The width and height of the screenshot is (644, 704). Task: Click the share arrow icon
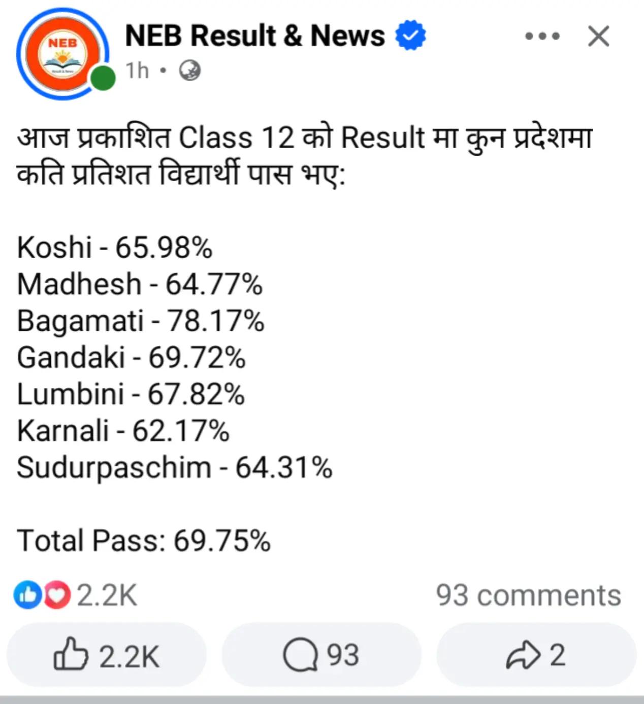coord(523,655)
